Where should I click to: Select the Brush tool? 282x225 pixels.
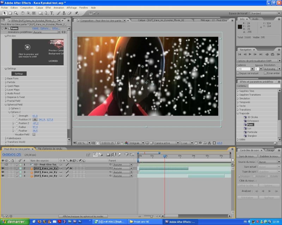(x=59, y=13)
